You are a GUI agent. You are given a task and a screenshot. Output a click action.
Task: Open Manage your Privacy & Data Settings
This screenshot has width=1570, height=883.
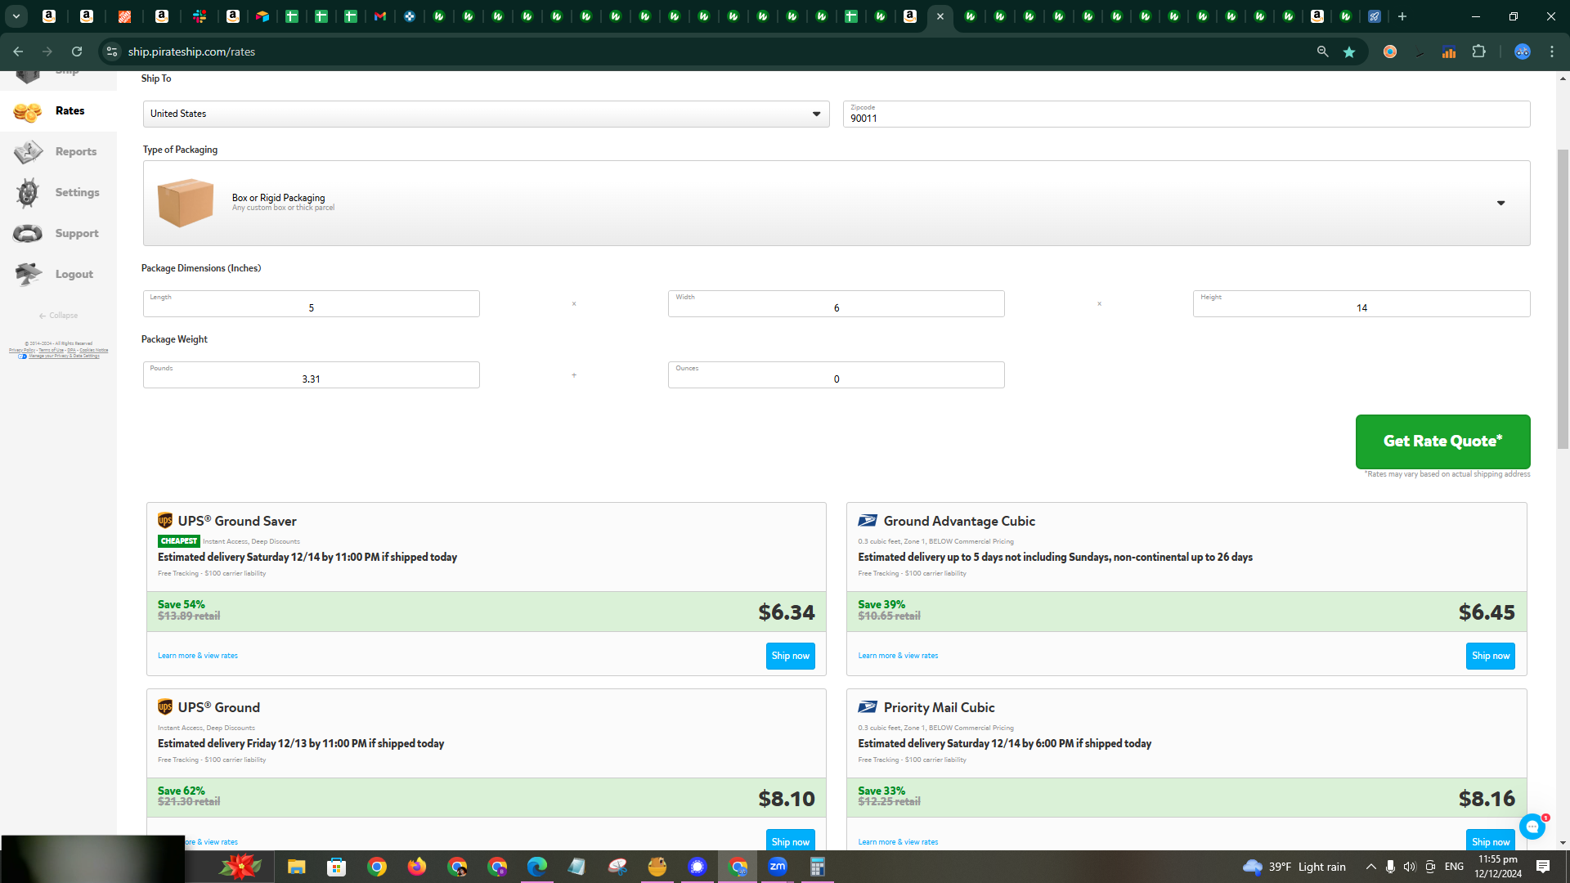(x=64, y=356)
